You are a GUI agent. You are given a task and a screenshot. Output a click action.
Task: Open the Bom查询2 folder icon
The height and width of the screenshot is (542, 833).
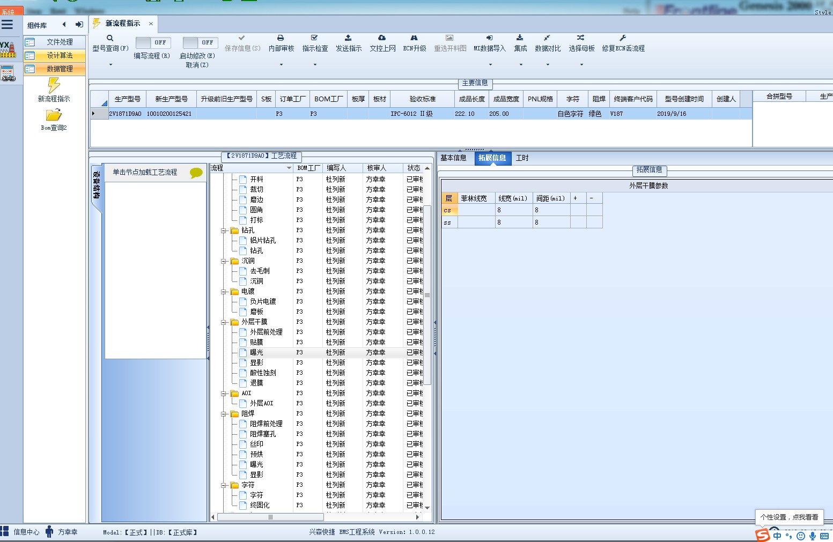(x=54, y=115)
